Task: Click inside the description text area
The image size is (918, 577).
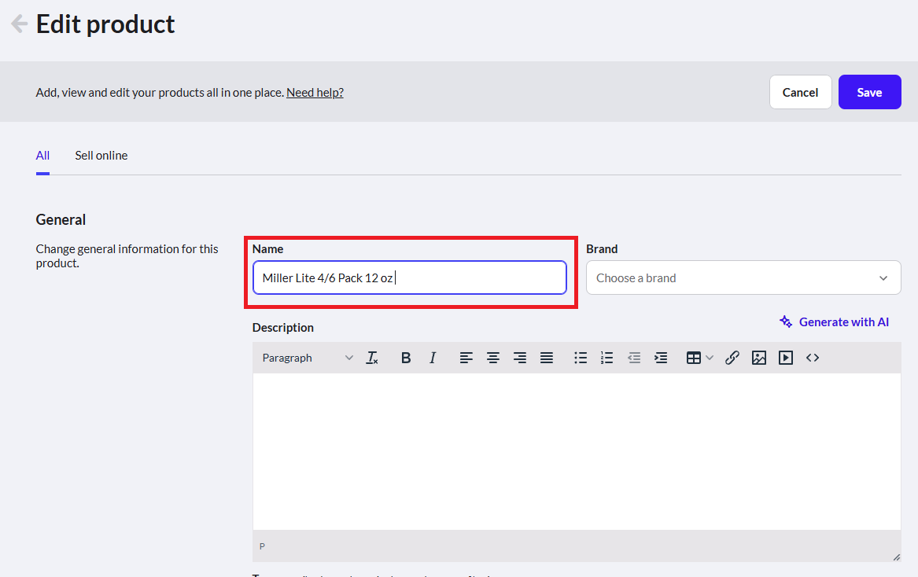Action: (x=577, y=452)
